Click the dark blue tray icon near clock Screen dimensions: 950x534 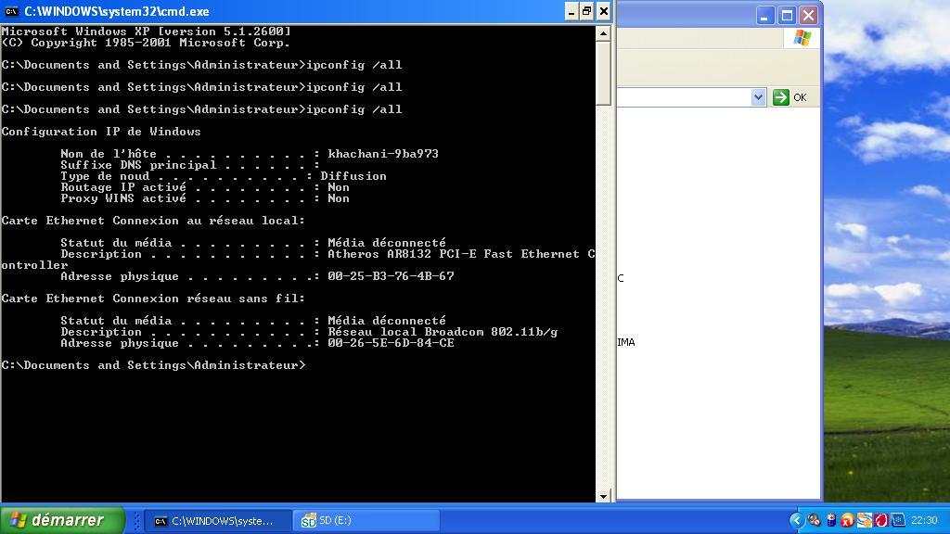(897, 520)
